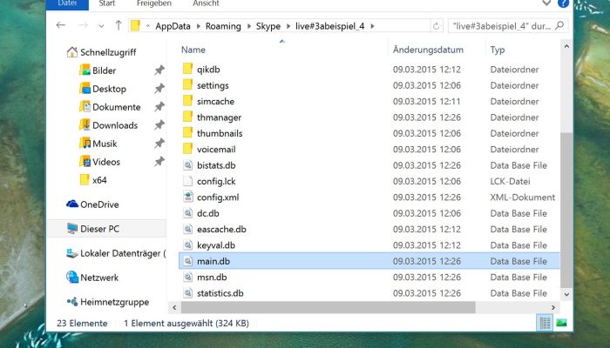Select the bistats.db file icon
The height and width of the screenshot is (348, 610).
click(x=188, y=165)
